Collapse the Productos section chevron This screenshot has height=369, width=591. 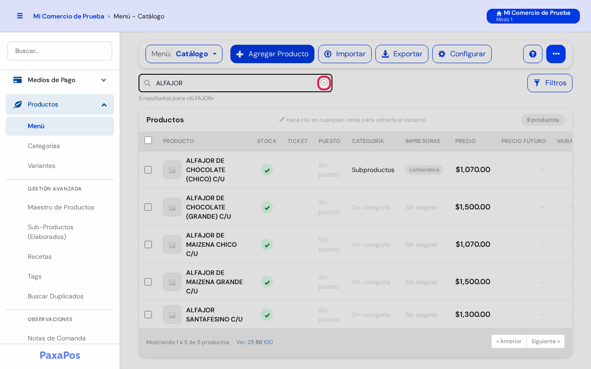coord(104,105)
